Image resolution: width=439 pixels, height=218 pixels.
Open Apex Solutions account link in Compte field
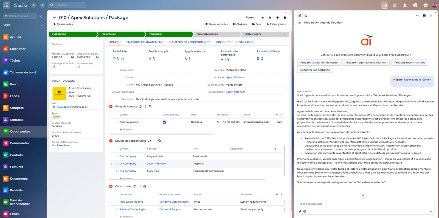235,77
